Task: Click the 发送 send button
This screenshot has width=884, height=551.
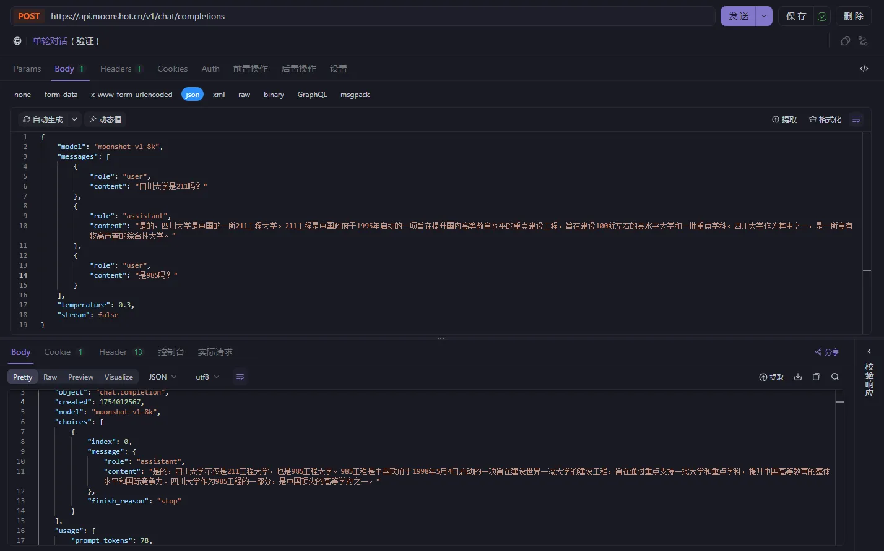Action: (739, 16)
